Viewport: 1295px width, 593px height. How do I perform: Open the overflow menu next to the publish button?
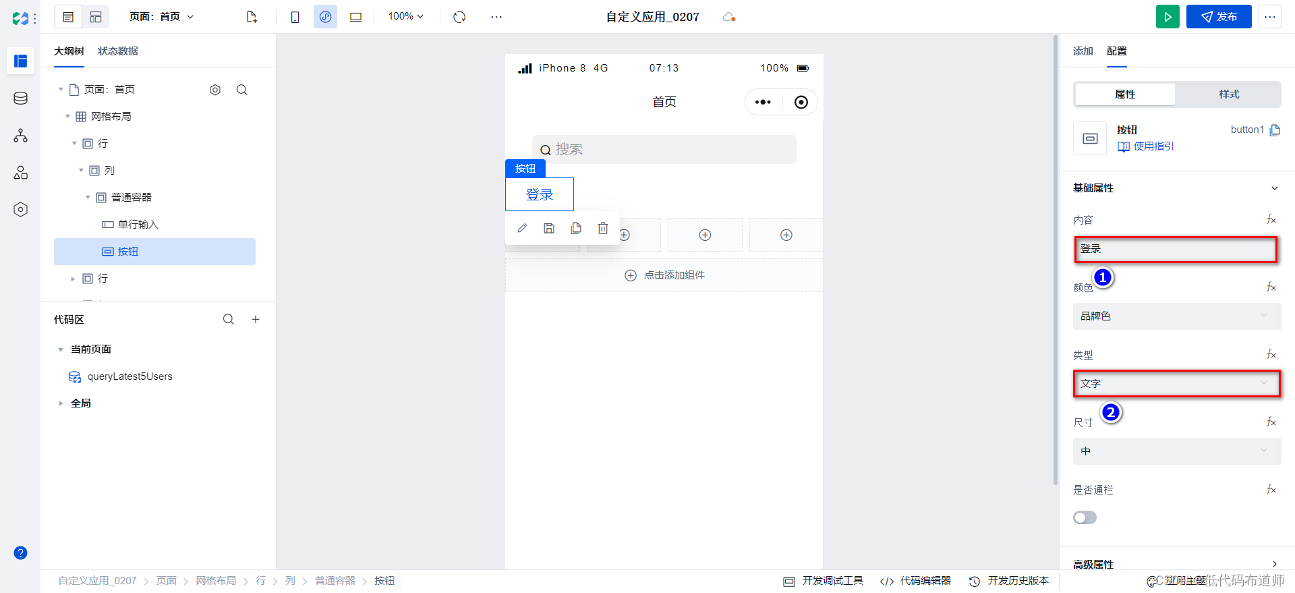click(x=1270, y=17)
